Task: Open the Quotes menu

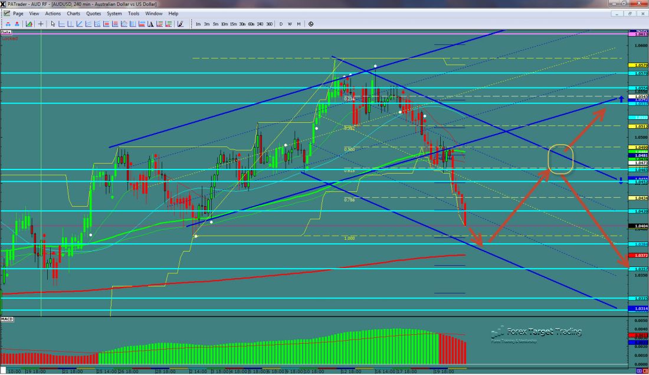Action: coord(93,13)
